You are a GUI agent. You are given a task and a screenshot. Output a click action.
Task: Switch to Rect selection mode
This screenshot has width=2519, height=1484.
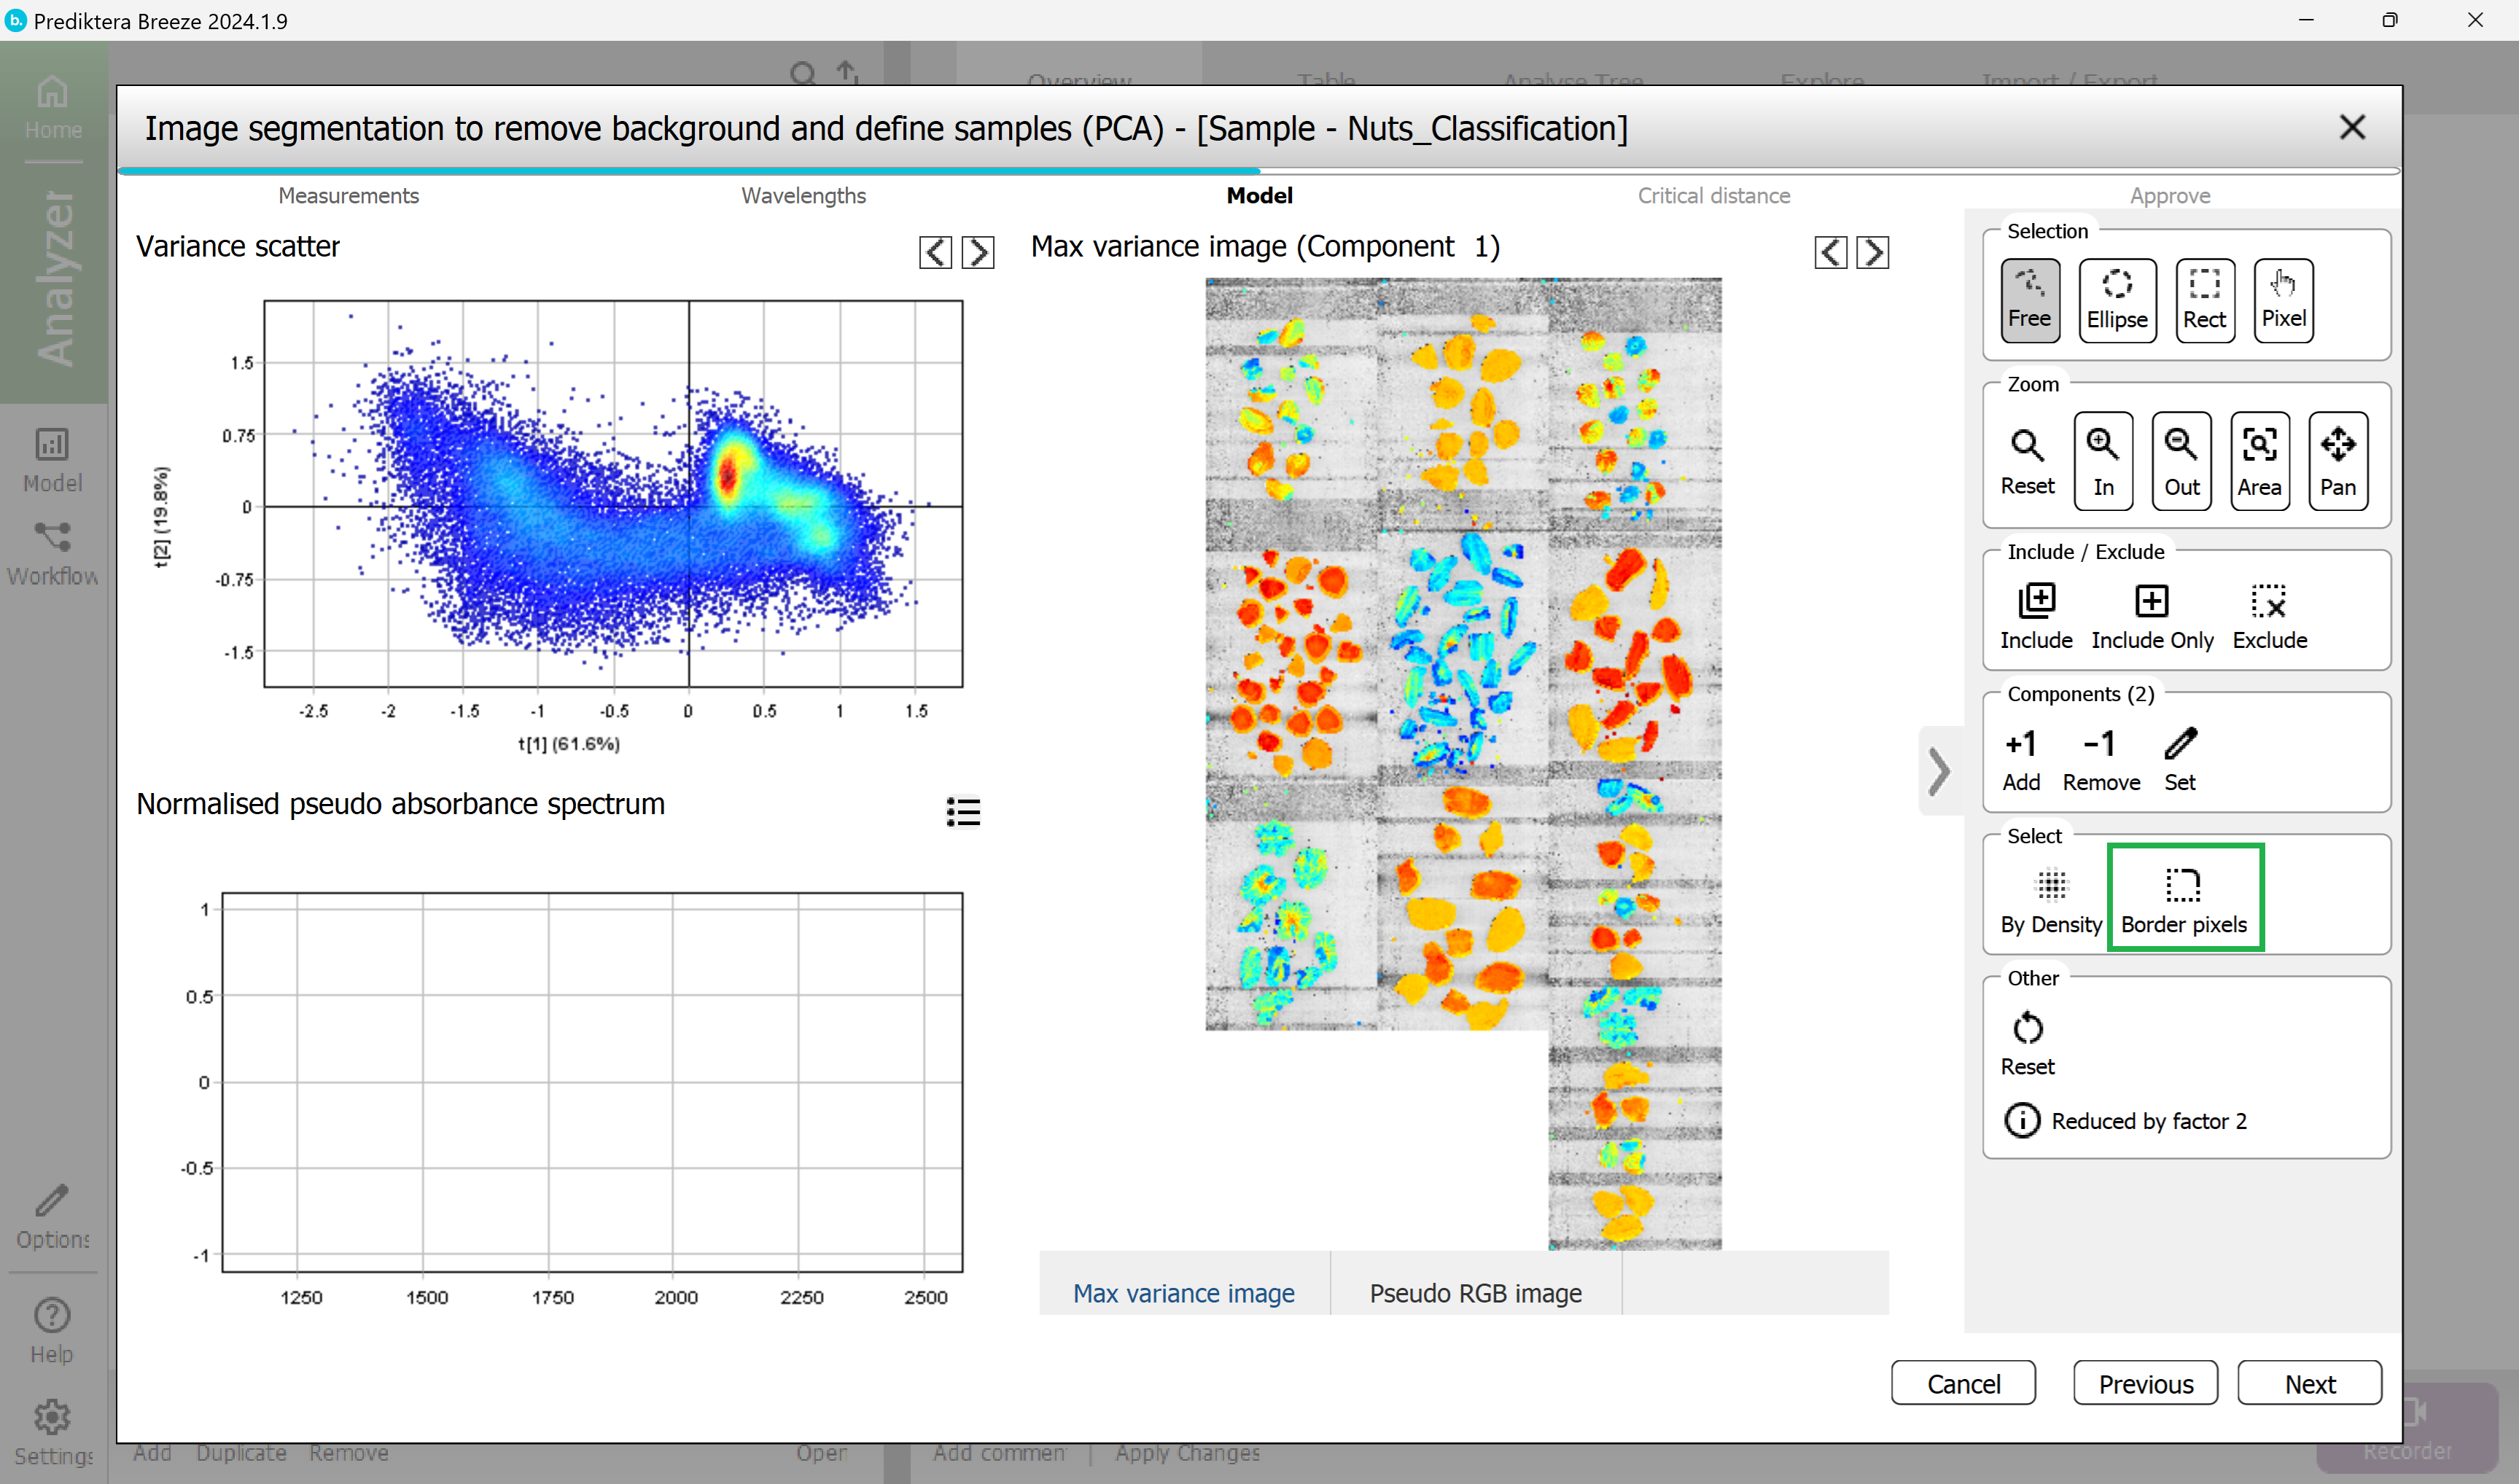coord(2203,299)
